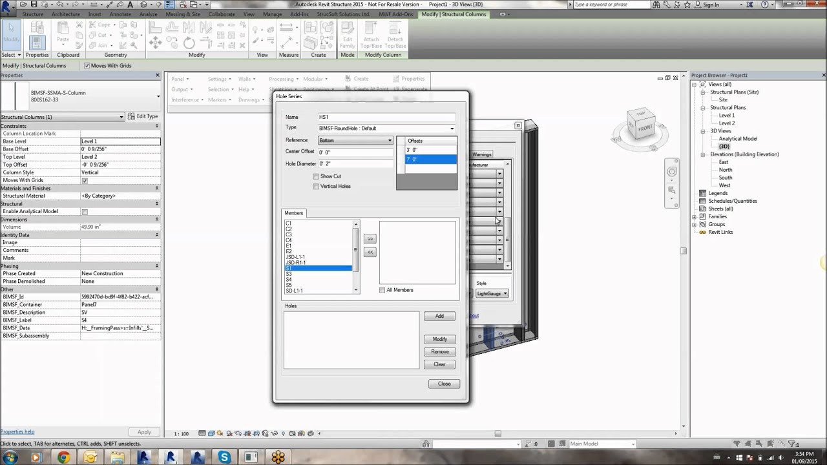
Task: Collapse the Constraints section in Properties
Action: click(157, 126)
